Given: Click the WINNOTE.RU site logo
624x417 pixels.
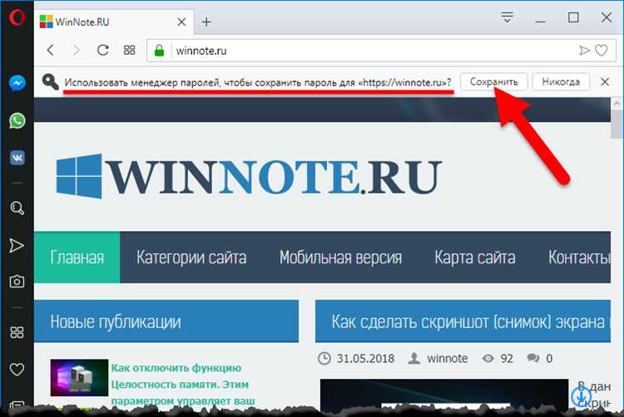Looking at the screenshot, I should [x=249, y=176].
